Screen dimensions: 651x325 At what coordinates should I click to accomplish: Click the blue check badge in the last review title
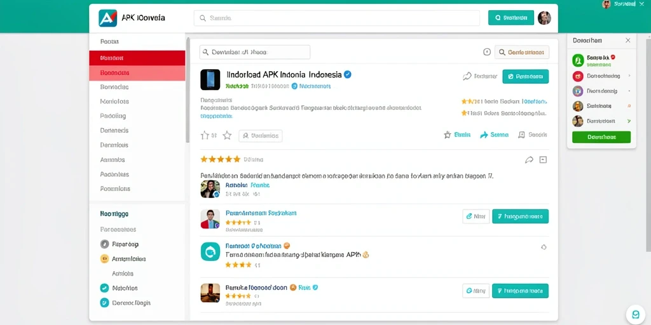tap(315, 287)
